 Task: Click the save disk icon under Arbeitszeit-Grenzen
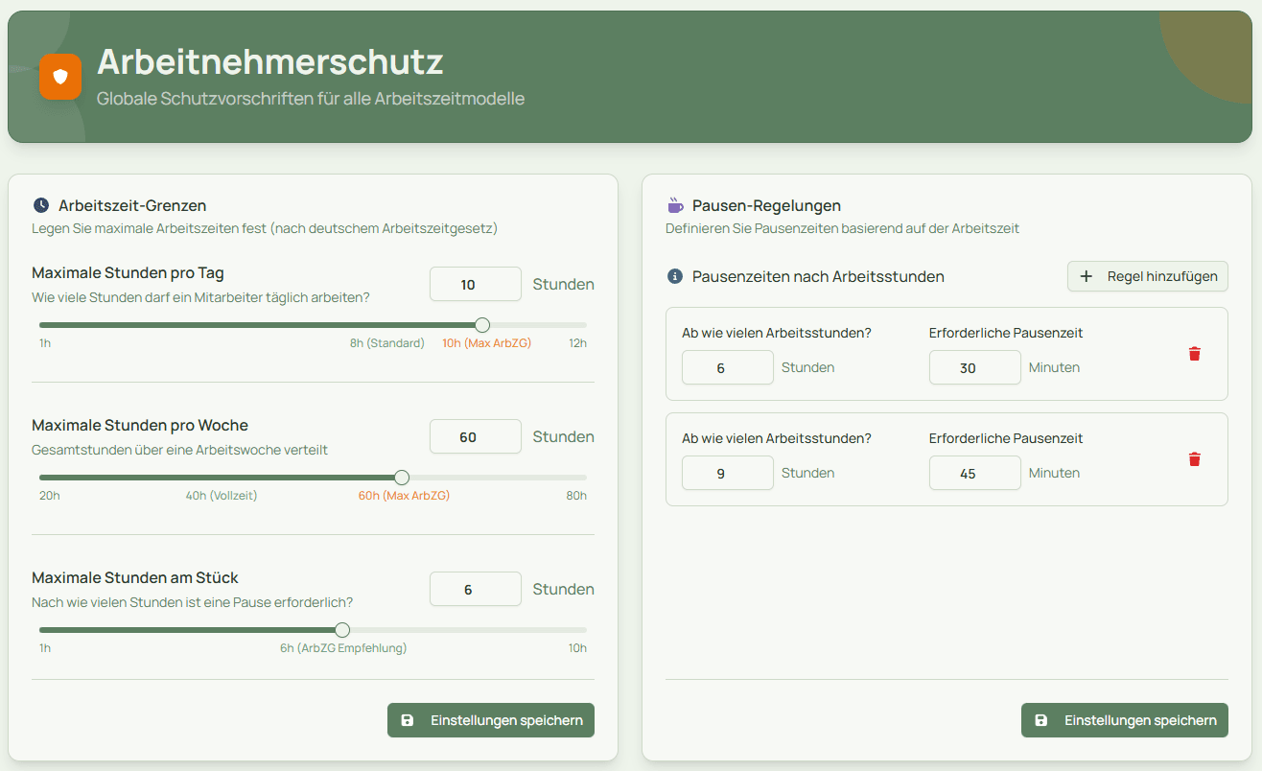click(409, 719)
